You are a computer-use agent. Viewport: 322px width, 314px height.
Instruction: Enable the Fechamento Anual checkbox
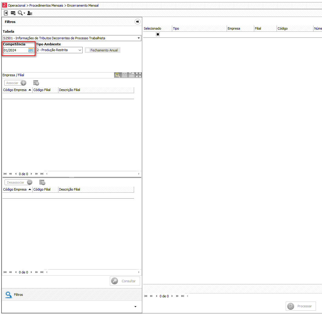(88, 50)
